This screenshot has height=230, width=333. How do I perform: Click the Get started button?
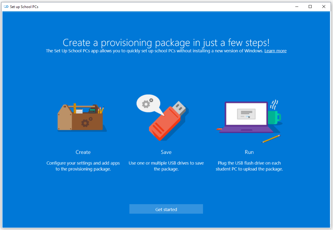point(166,209)
